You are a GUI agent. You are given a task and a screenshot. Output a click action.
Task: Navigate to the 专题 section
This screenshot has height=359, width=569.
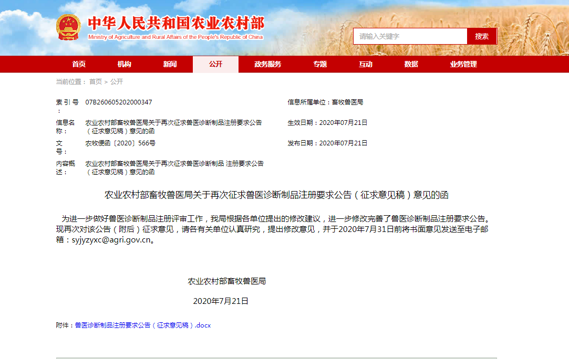click(320, 64)
